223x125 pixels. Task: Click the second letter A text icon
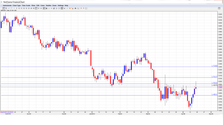[x=84, y=9]
